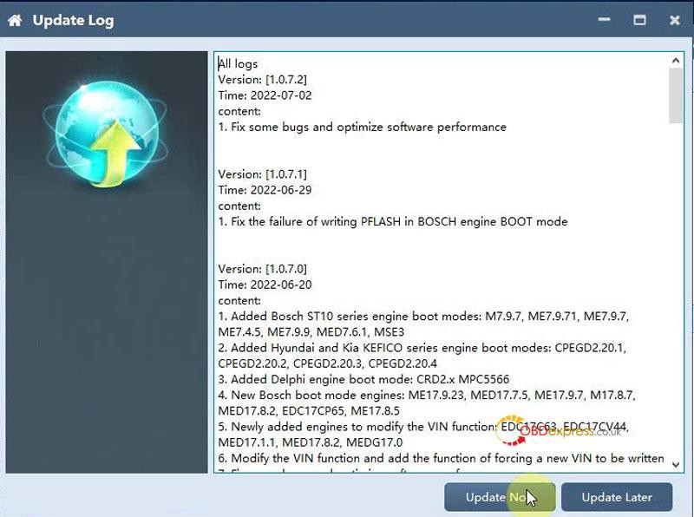Click line 'MED17.1.1, MED17.8.2, MEDG17.0'
This screenshot has height=517, width=694.
311,442
